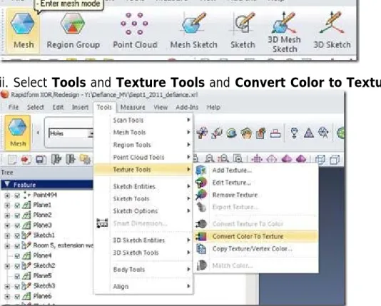Click the blank new document icon

click(x=11, y=159)
